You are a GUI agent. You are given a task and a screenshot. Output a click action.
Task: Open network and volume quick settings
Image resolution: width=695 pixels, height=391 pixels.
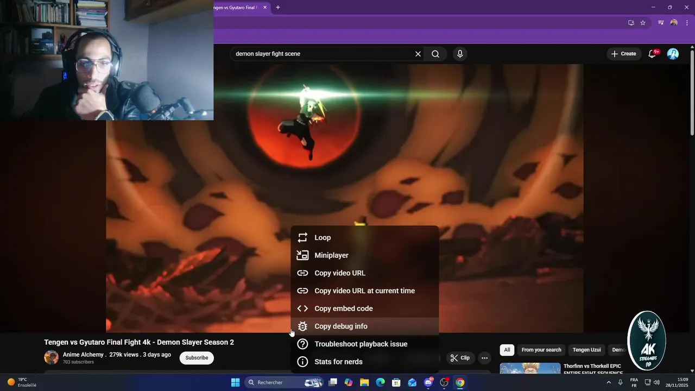652,382
